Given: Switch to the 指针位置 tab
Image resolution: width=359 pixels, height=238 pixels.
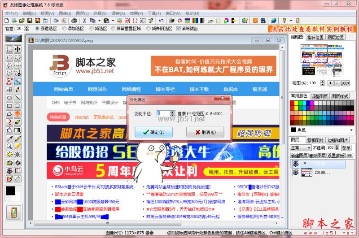Looking at the screenshot, I should point(315,38).
